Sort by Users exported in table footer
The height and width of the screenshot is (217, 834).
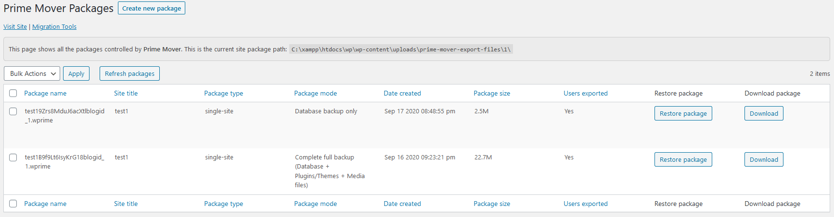pyautogui.click(x=585, y=204)
